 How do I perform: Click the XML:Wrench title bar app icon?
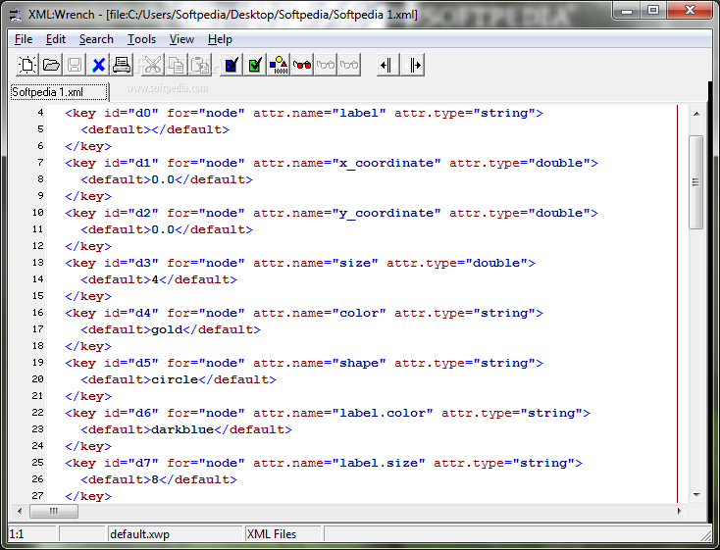(16, 15)
